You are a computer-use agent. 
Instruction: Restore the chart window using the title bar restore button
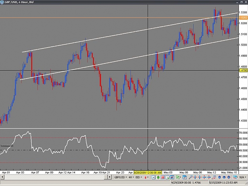click(241, 2)
